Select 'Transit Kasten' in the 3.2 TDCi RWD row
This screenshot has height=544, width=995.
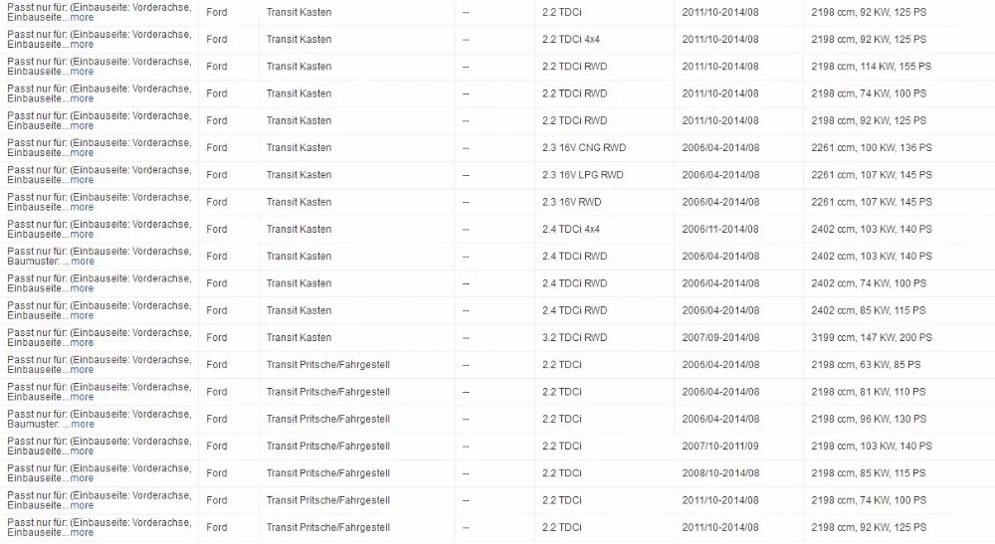pos(298,338)
